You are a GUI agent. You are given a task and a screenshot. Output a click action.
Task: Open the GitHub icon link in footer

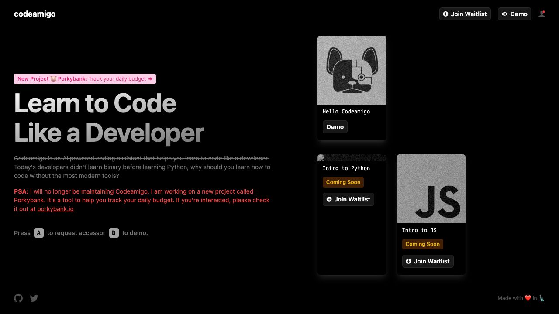(x=18, y=298)
